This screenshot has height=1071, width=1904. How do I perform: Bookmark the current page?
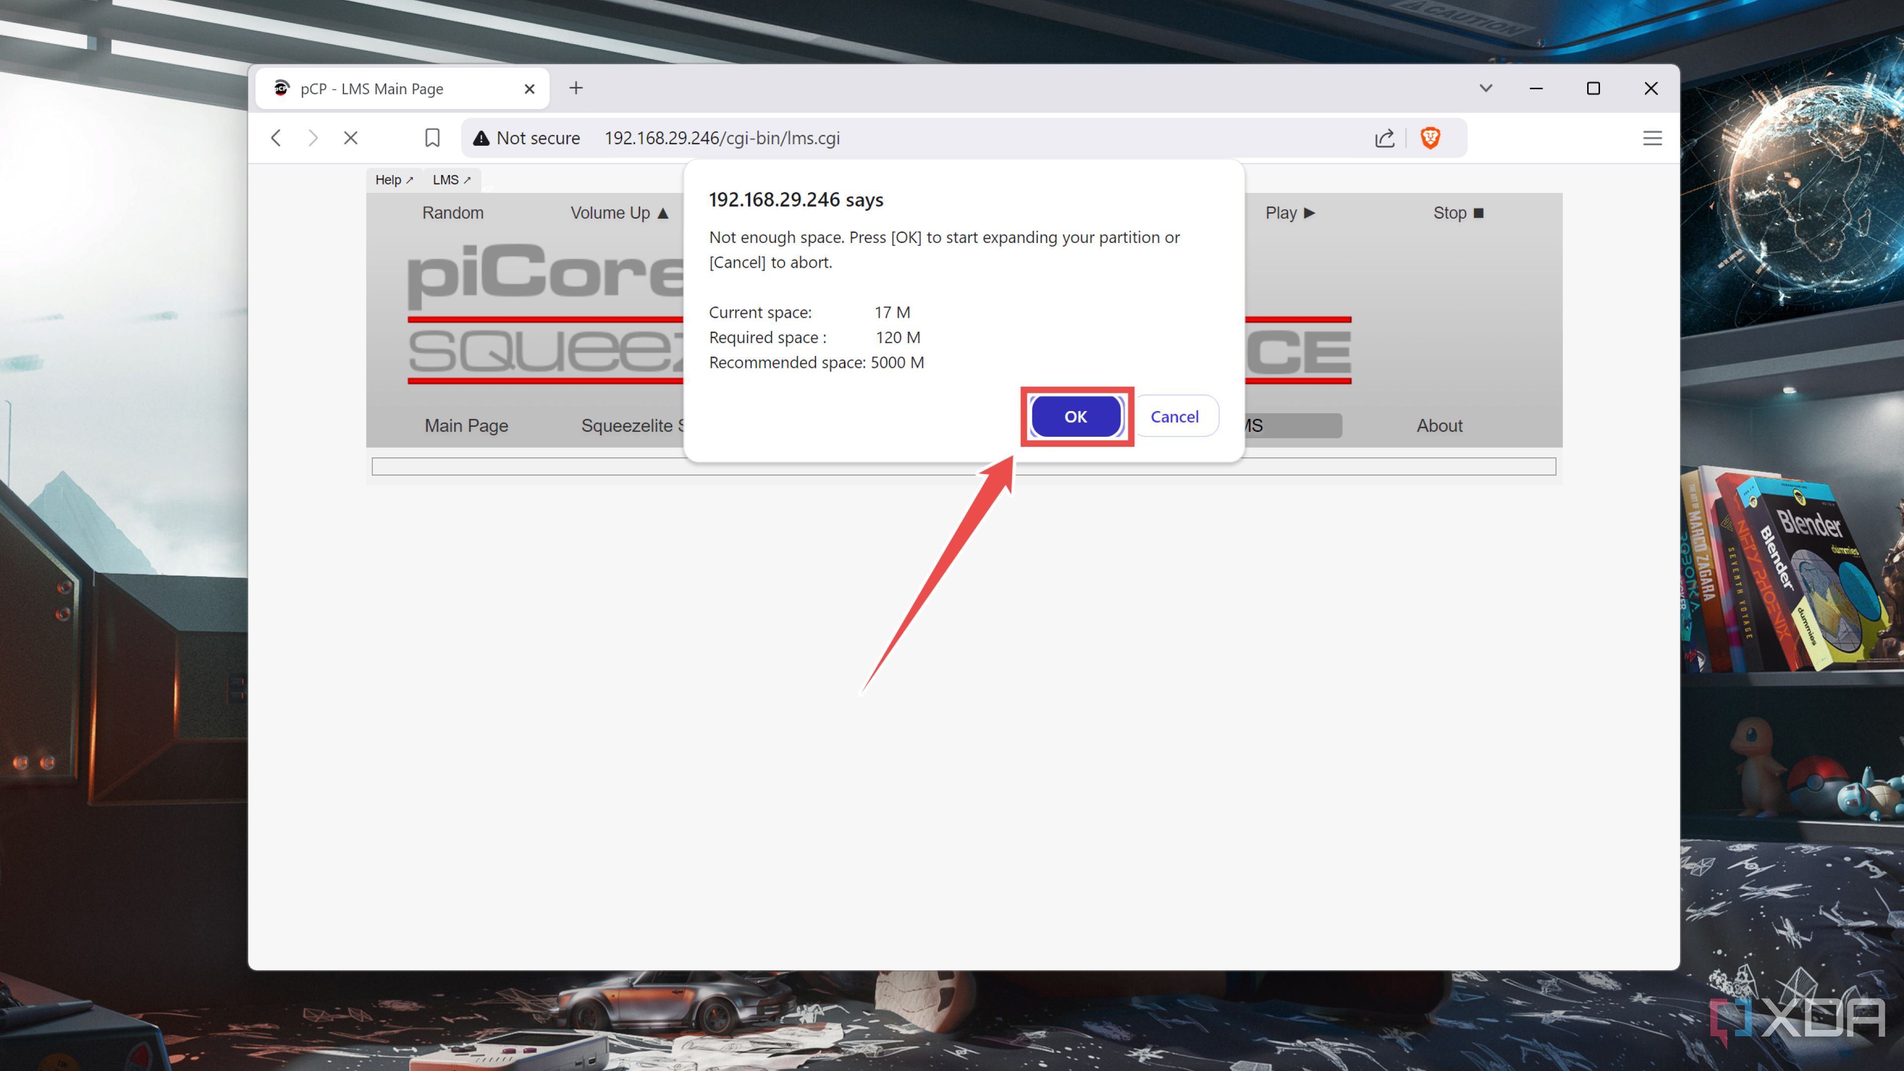[x=432, y=137]
